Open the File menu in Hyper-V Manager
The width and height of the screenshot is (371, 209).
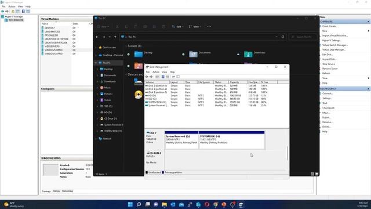[3, 6]
